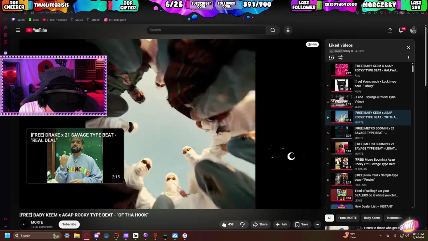
Task: Start voice search with the microphone
Action: 288,30
